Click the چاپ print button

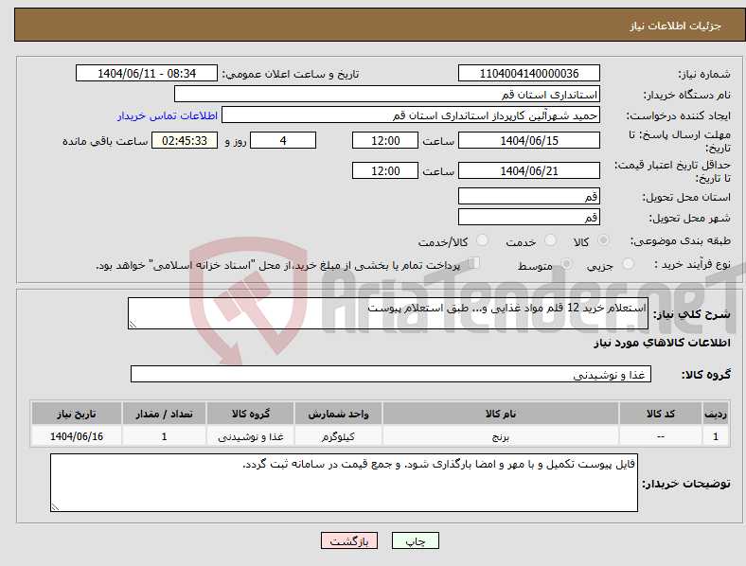(x=415, y=540)
